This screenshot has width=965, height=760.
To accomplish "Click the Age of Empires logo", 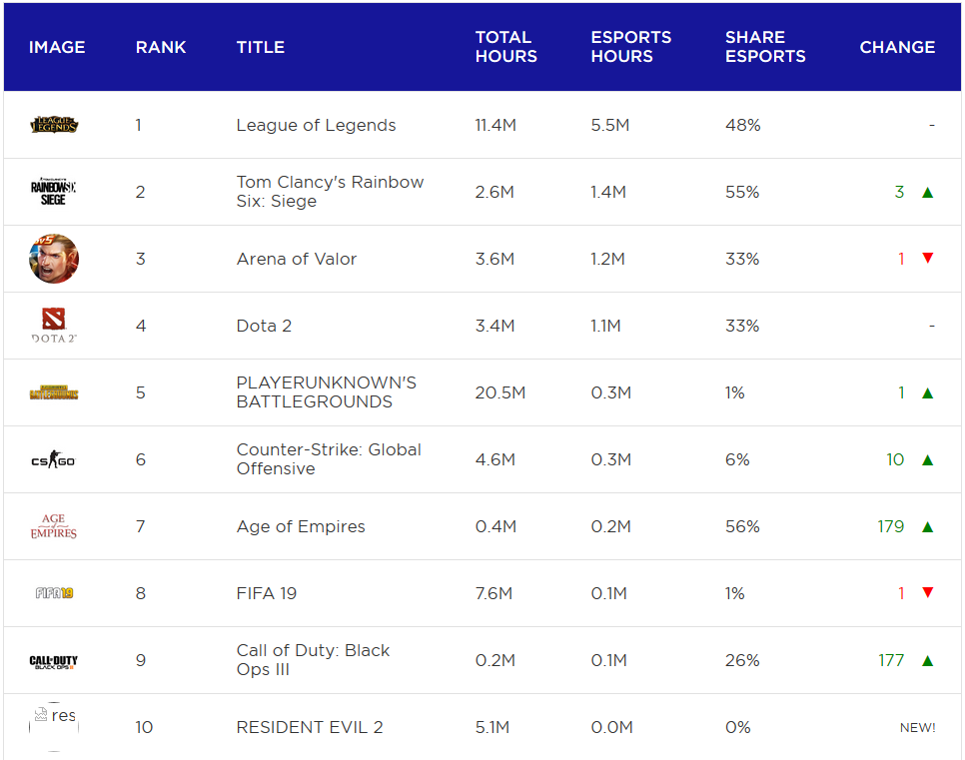I will [x=54, y=526].
